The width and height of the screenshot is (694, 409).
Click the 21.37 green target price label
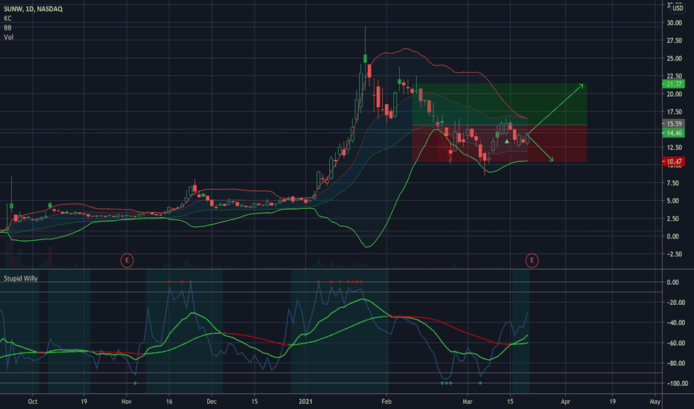coord(674,84)
